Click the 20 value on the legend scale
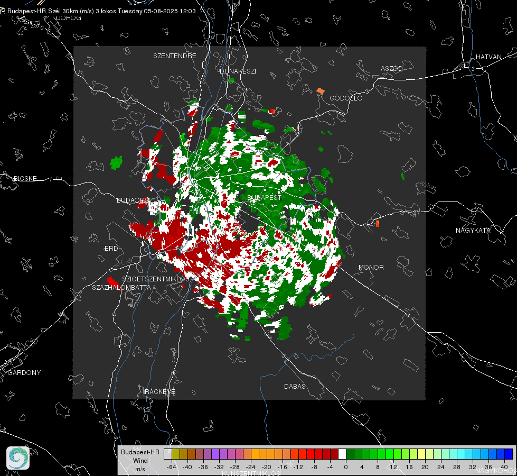517x476 pixels. coord(425,467)
